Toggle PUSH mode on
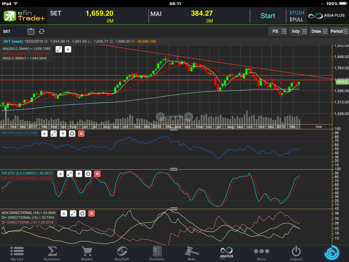Viewport: 349px width, 262px height. click(x=297, y=13)
